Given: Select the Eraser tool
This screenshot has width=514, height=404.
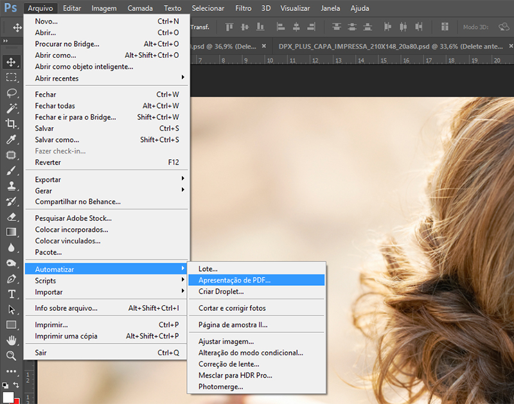Looking at the screenshot, I should [x=11, y=217].
